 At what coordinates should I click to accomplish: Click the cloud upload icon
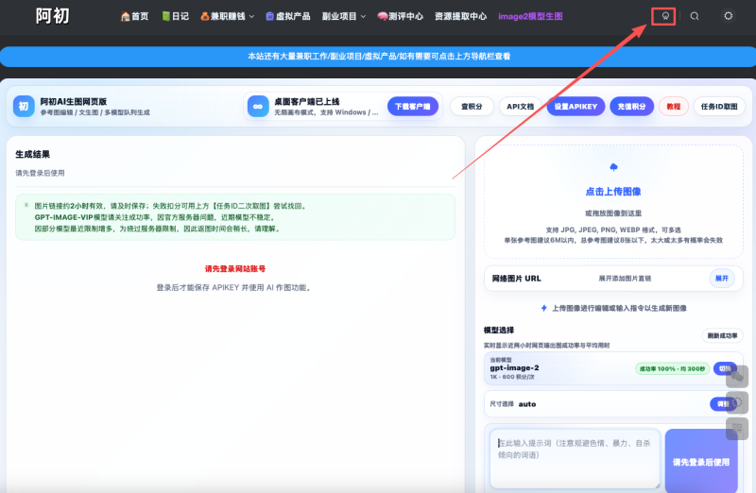[613, 167]
